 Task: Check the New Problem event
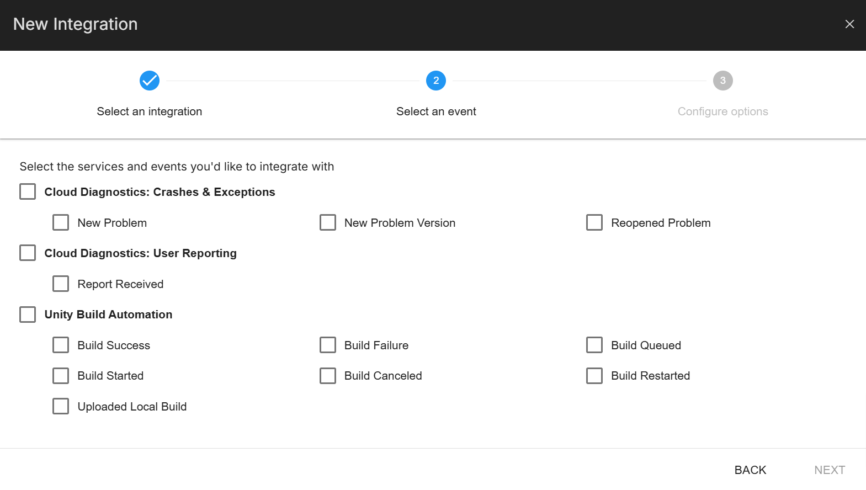61,222
